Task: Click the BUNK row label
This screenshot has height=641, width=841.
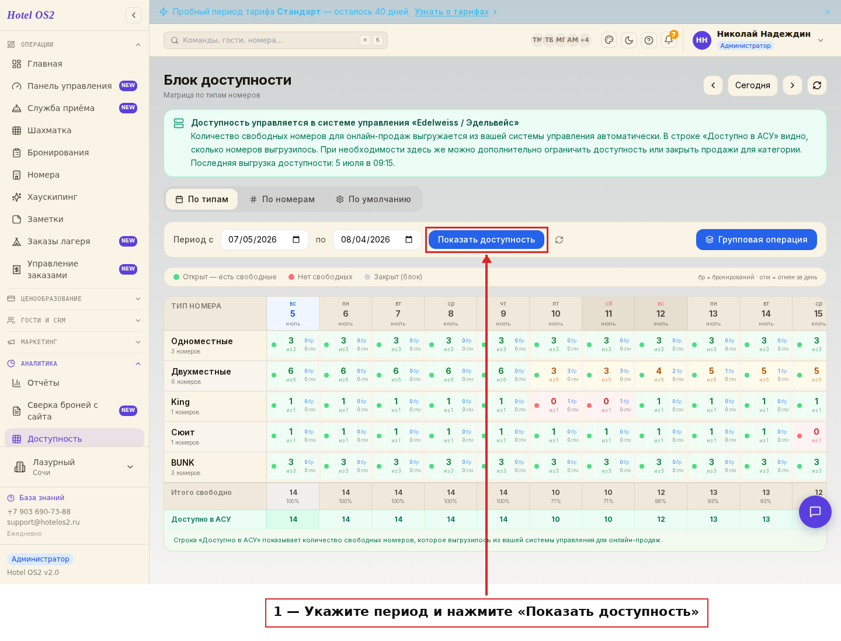Action: click(183, 463)
